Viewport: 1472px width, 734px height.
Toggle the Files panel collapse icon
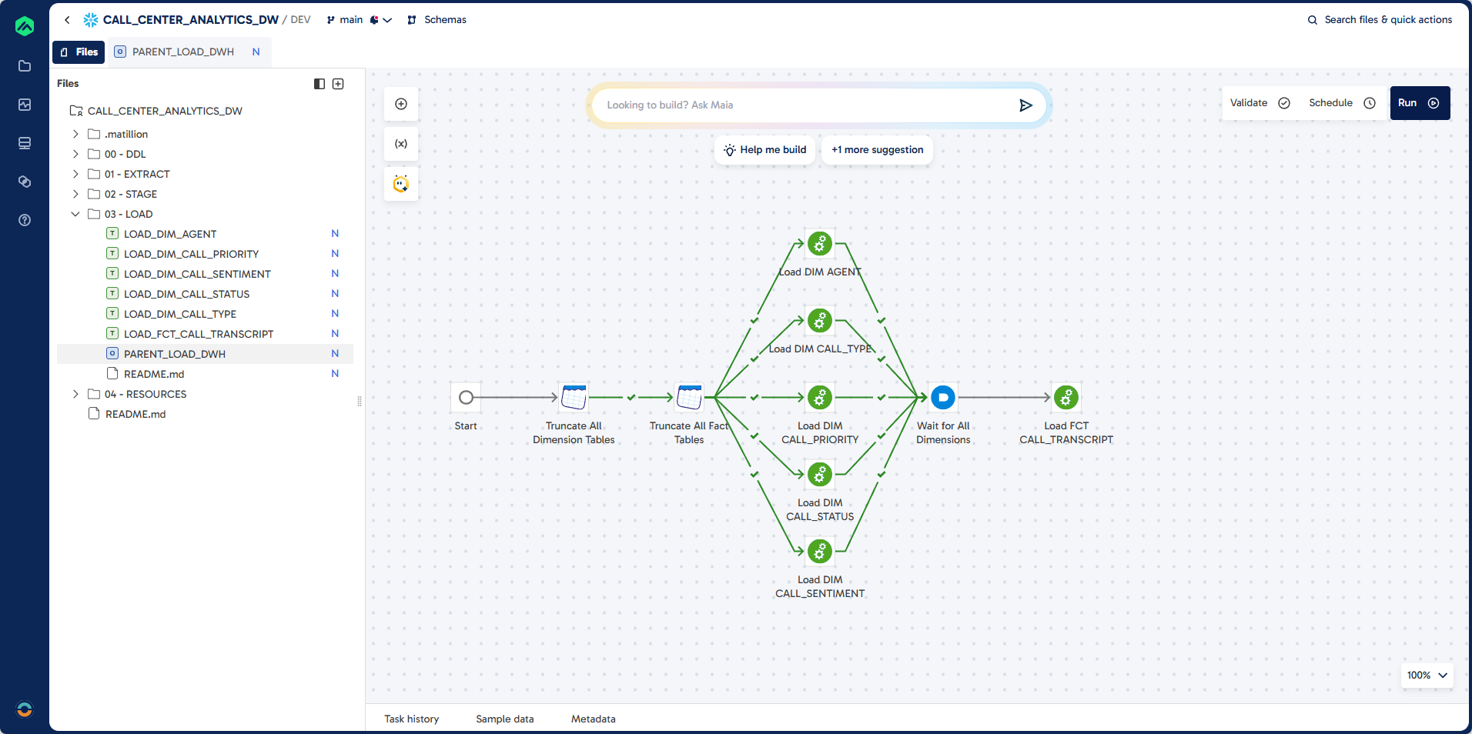coord(319,84)
